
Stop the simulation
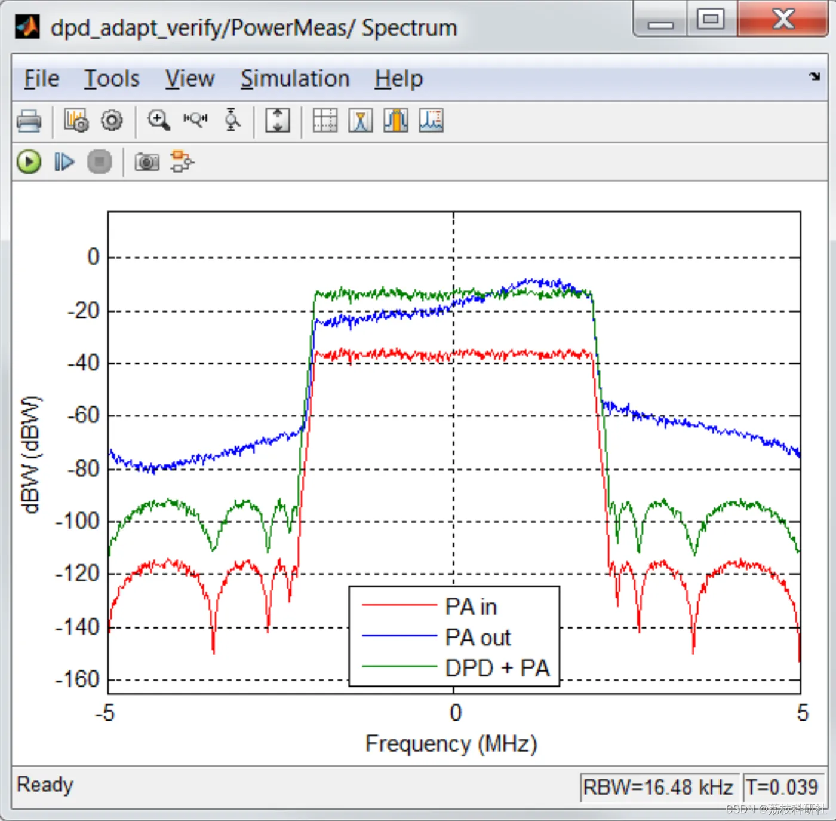click(x=99, y=162)
